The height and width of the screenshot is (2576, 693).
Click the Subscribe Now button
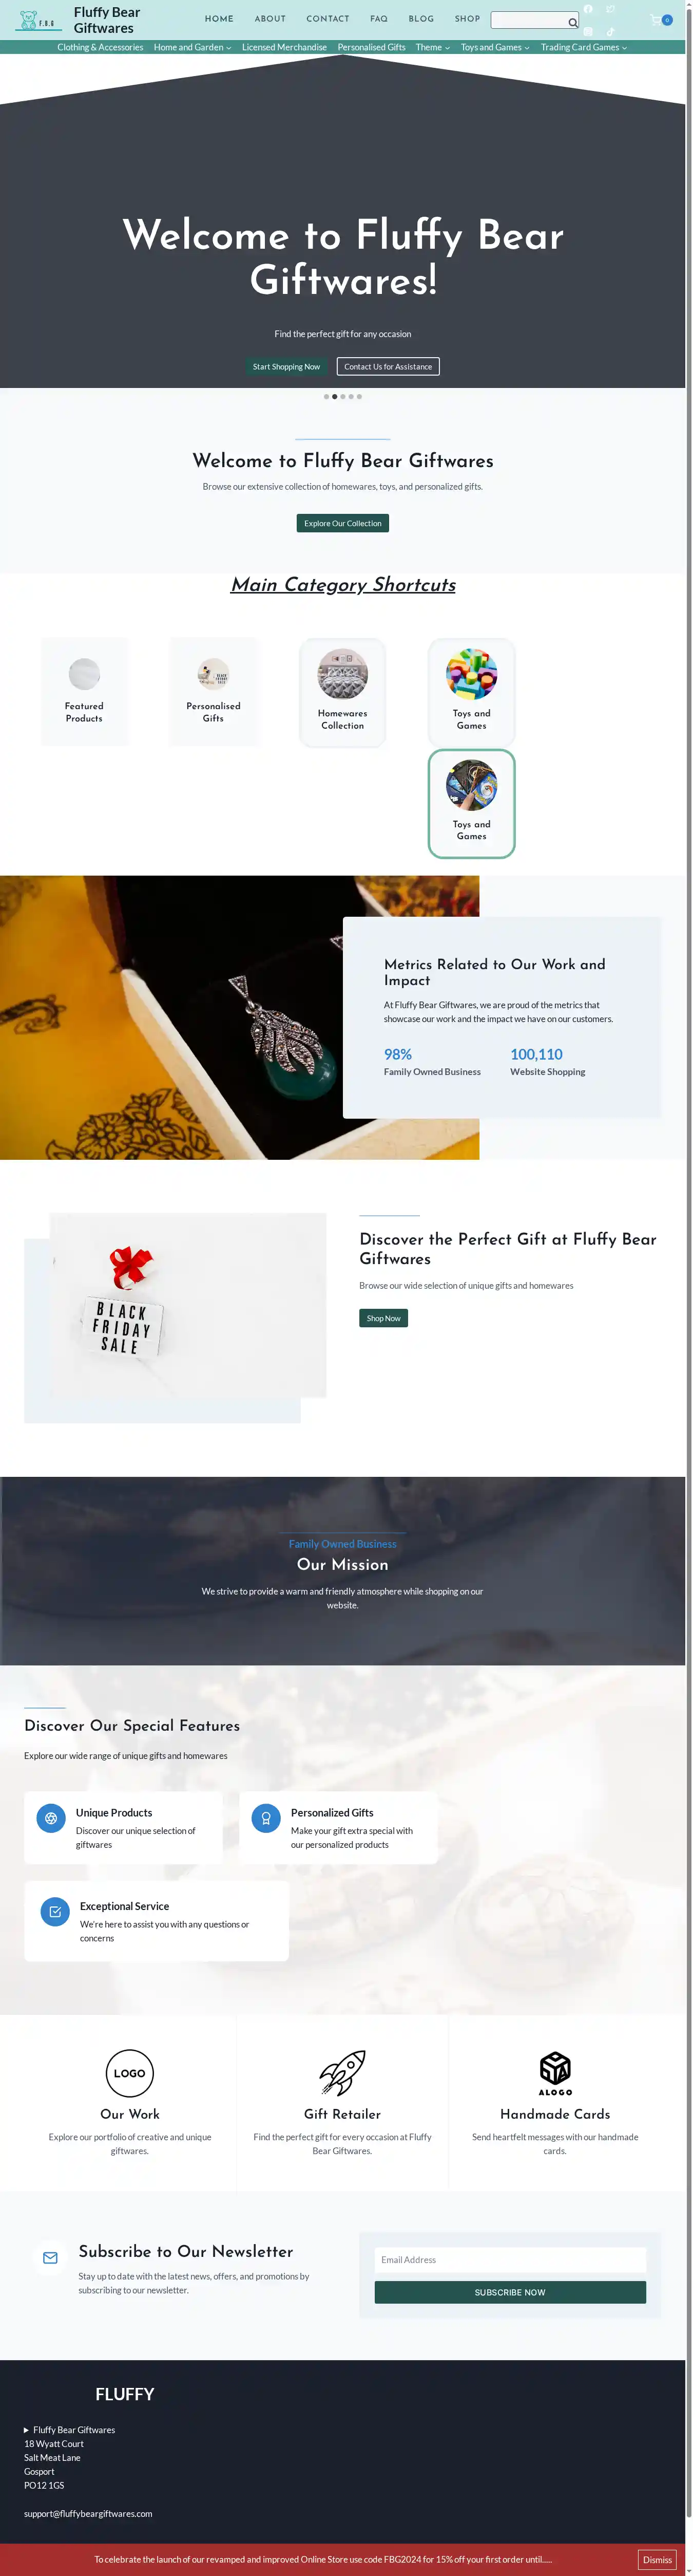tap(510, 2292)
